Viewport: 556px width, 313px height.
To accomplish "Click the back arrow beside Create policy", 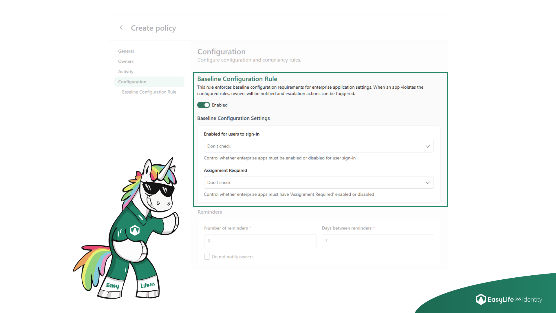I will (121, 28).
